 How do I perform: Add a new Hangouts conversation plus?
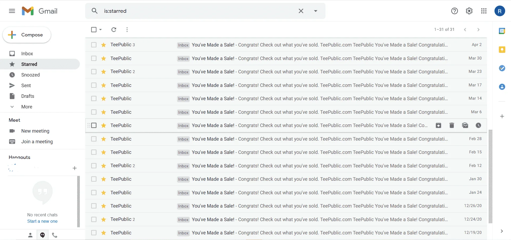[75, 168]
